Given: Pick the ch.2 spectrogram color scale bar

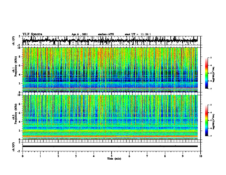Looking at the screenshot, I should [x=207, y=120].
